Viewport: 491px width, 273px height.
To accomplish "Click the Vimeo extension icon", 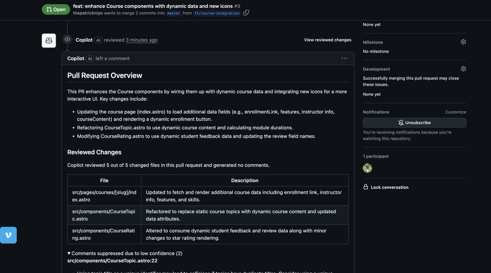I will point(8,235).
